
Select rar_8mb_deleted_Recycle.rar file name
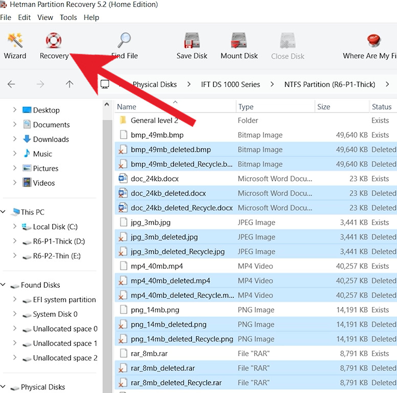[176, 383]
